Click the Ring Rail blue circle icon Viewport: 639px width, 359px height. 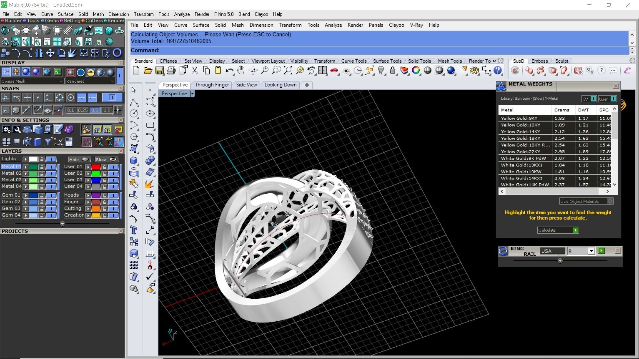tap(503, 251)
